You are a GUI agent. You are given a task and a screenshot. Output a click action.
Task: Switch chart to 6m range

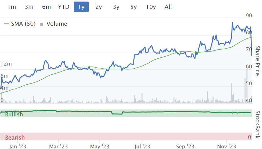[46, 7]
